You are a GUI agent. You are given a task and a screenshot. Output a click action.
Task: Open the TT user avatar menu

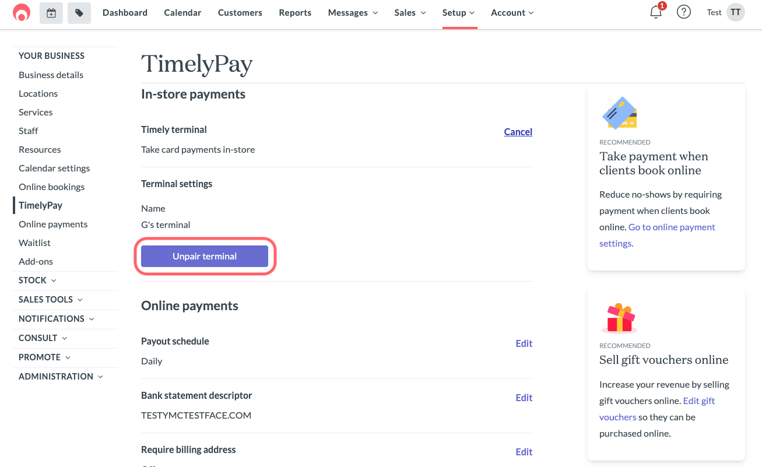coord(736,12)
